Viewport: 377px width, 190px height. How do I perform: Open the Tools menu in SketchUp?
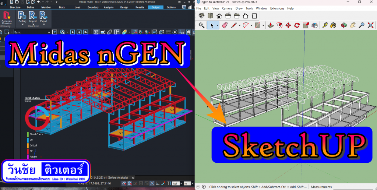pyautogui.click(x=249, y=8)
